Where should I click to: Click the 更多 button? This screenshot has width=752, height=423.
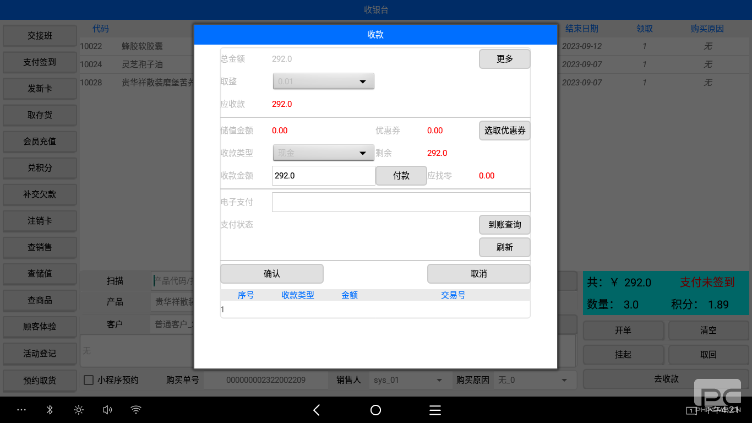[x=504, y=59]
